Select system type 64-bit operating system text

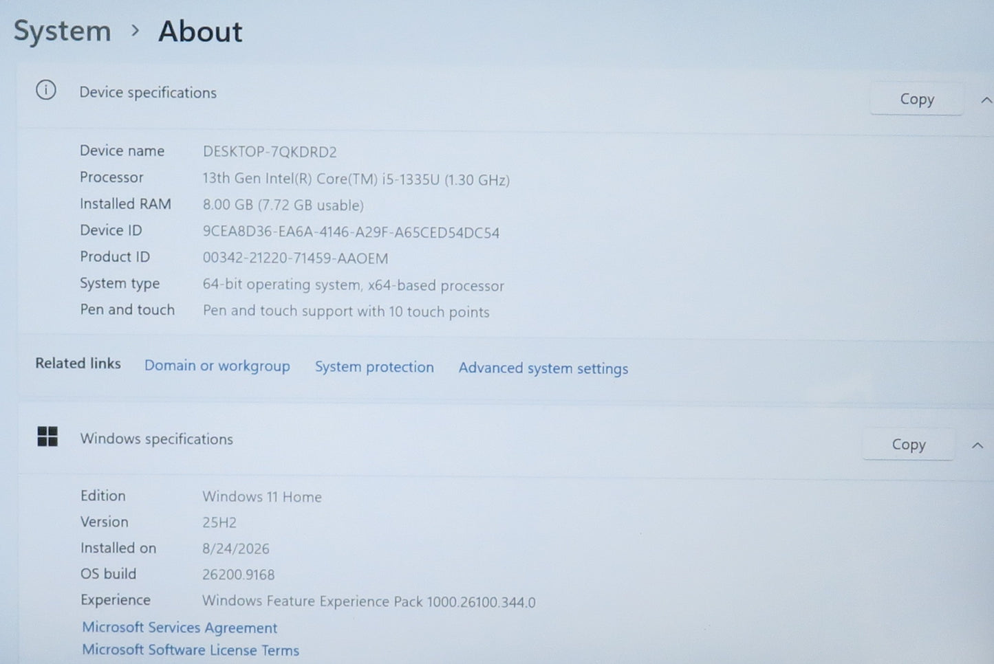coord(353,285)
